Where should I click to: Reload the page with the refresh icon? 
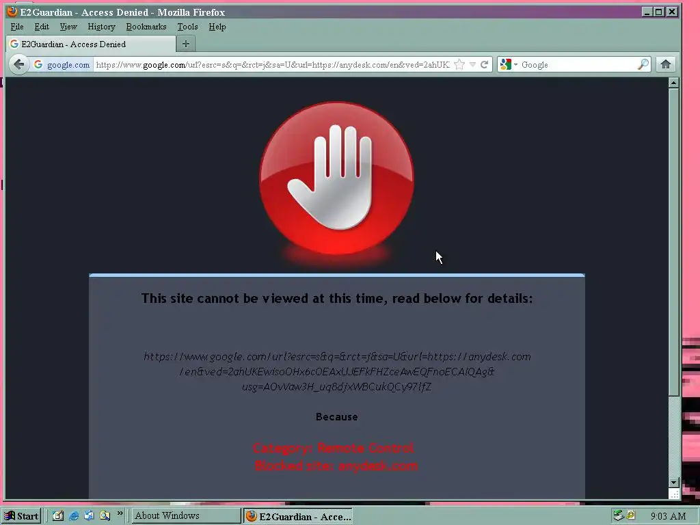pyautogui.click(x=484, y=65)
